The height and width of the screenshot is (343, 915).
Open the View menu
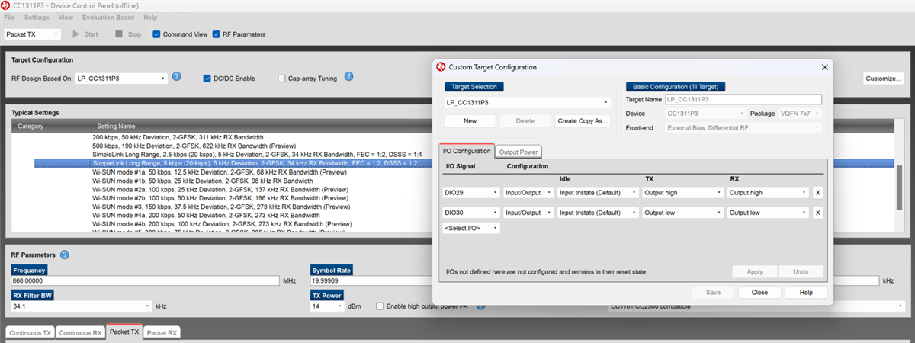[x=66, y=17]
